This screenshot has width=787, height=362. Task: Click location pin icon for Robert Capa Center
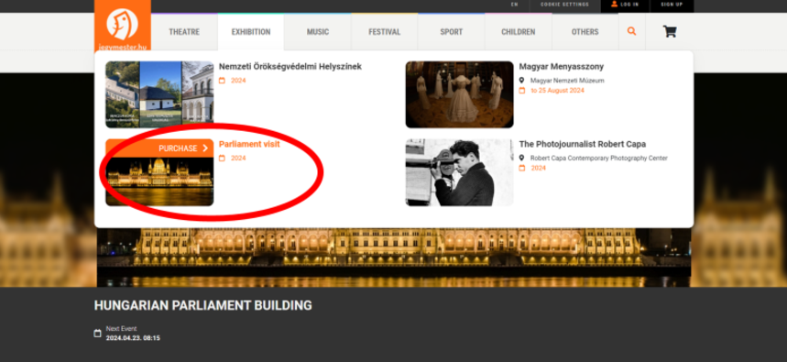click(522, 159)
